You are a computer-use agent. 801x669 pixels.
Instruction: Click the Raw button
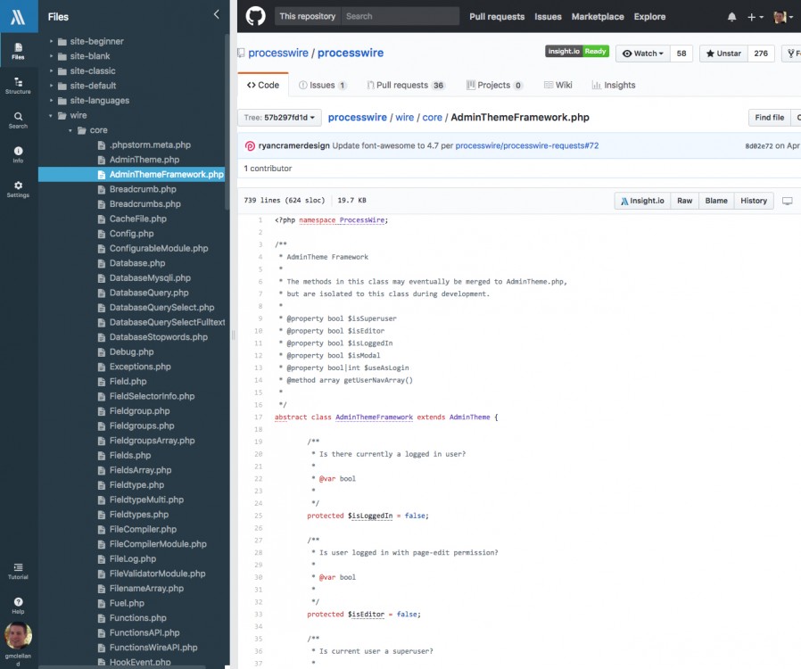click(x=684, y=202)
